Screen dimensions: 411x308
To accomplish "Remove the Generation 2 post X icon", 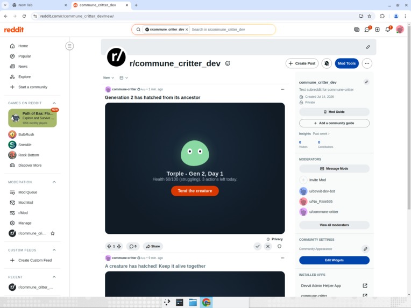I will click(x=267, y=246).
